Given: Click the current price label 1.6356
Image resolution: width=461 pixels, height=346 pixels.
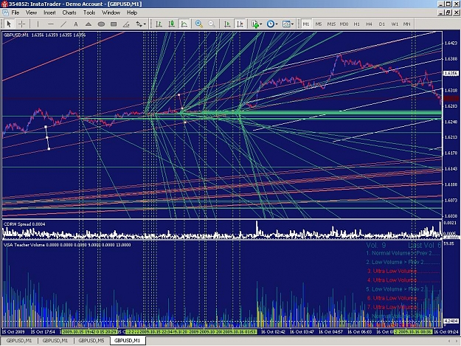Looking at the screenshot, I should (451, 73).
